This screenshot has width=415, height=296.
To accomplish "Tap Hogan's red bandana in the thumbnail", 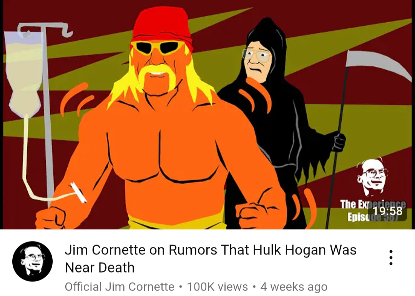I will [x=162, y=27].
